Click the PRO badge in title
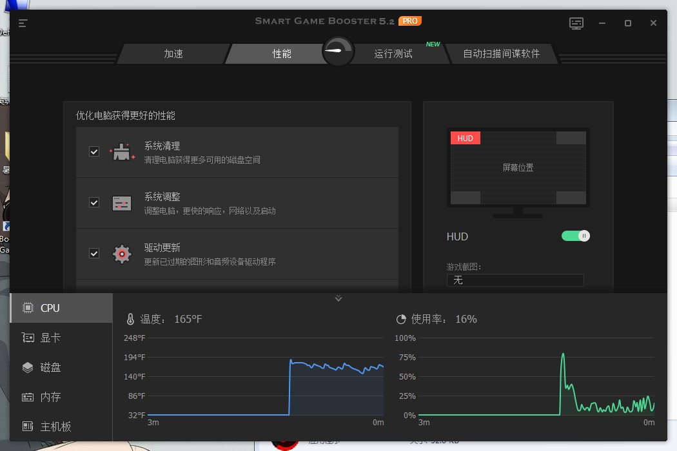 [409, 21]
